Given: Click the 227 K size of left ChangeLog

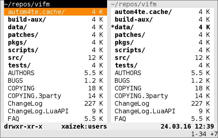Looking at the screenshot, I should coord(94,103).
